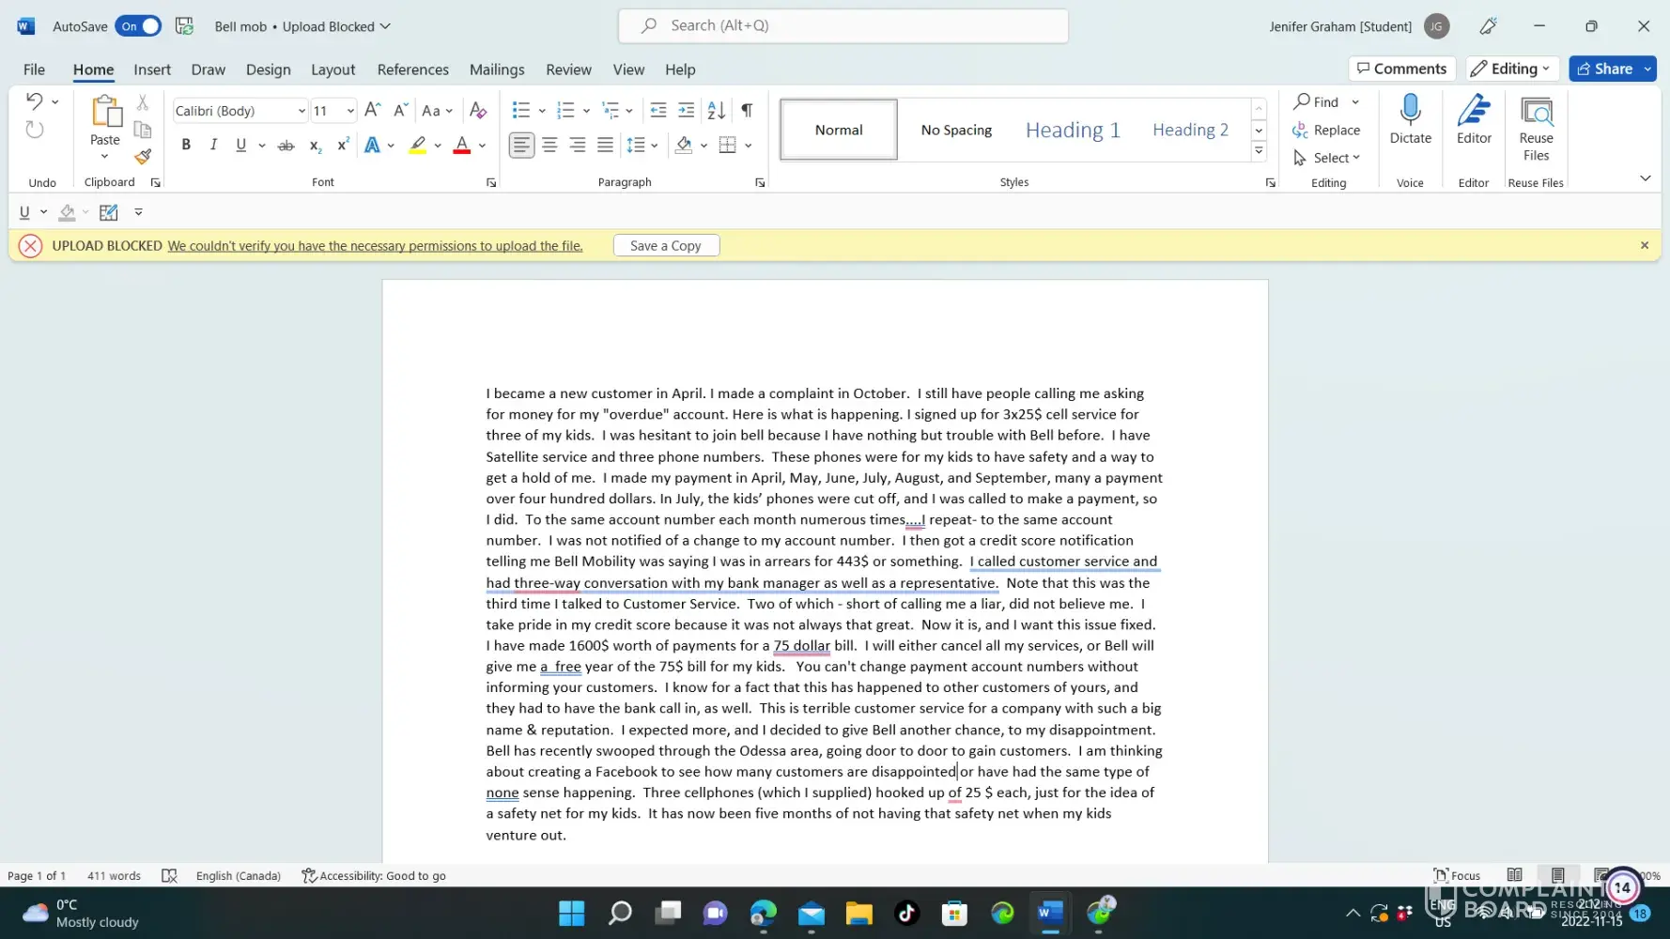Screen dimensions: 1670x939
Task: Apply strikethrough formatting
Action: (286, 146)
